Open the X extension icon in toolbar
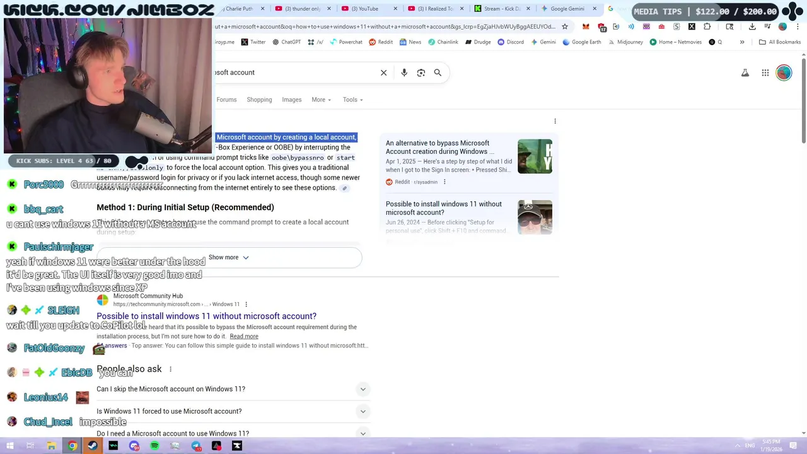807x454 pixels. [692, 26]
